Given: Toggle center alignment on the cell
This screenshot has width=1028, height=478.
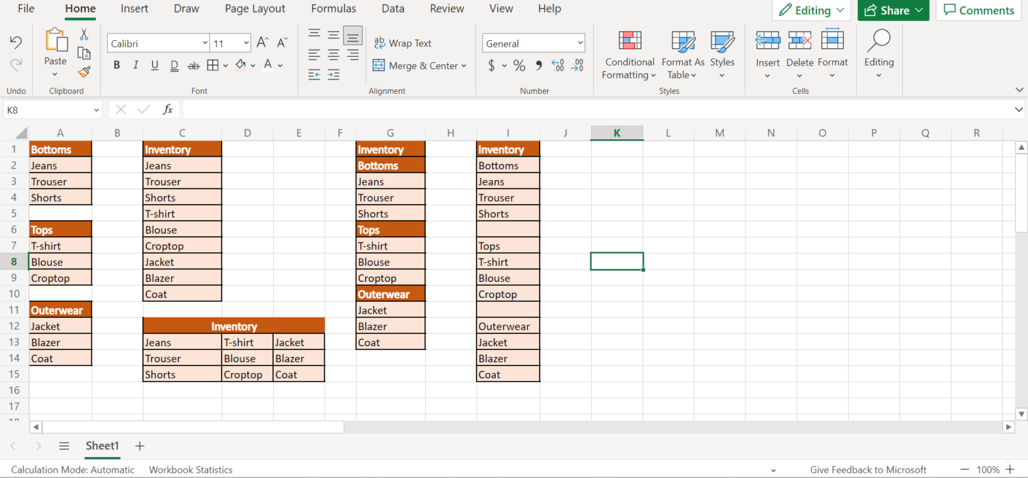Looking at the screenshot, I should [x=333, y=55].
